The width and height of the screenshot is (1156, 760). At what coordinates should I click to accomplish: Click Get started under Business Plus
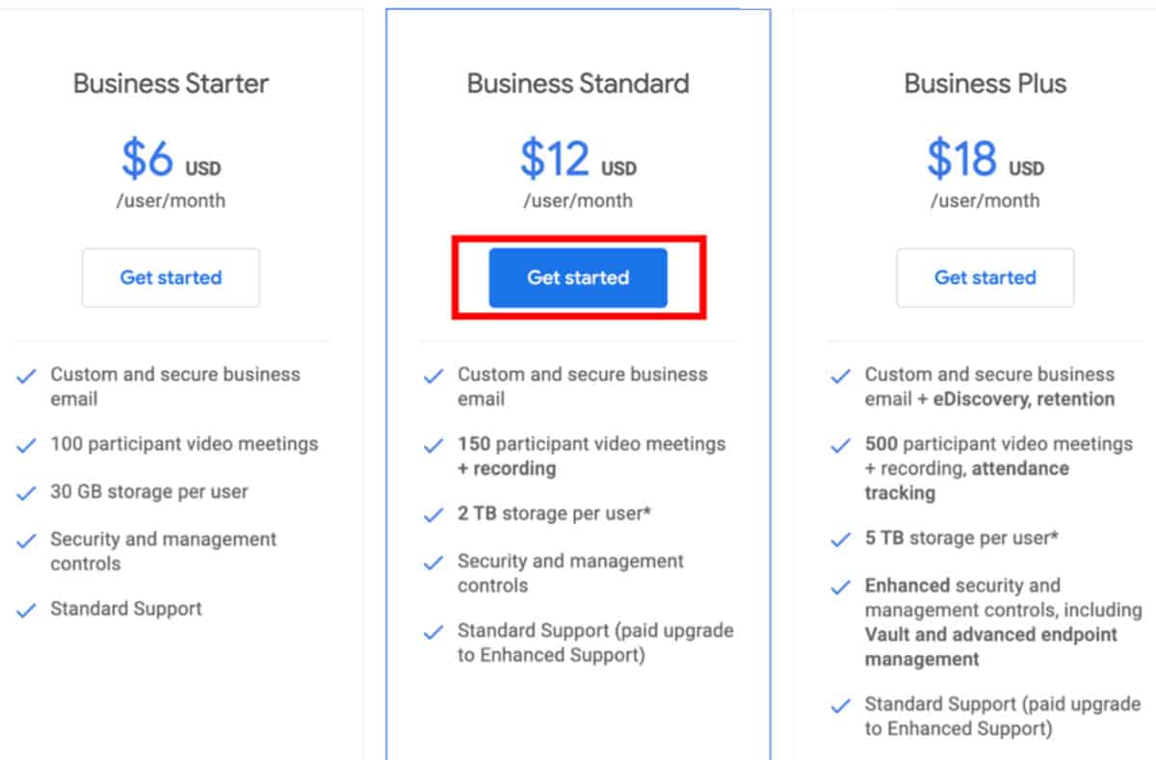click(985, 277)
